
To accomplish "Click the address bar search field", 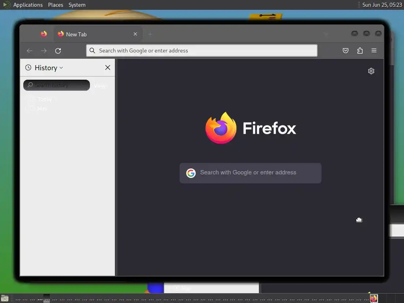I will (x=202, y=50).
